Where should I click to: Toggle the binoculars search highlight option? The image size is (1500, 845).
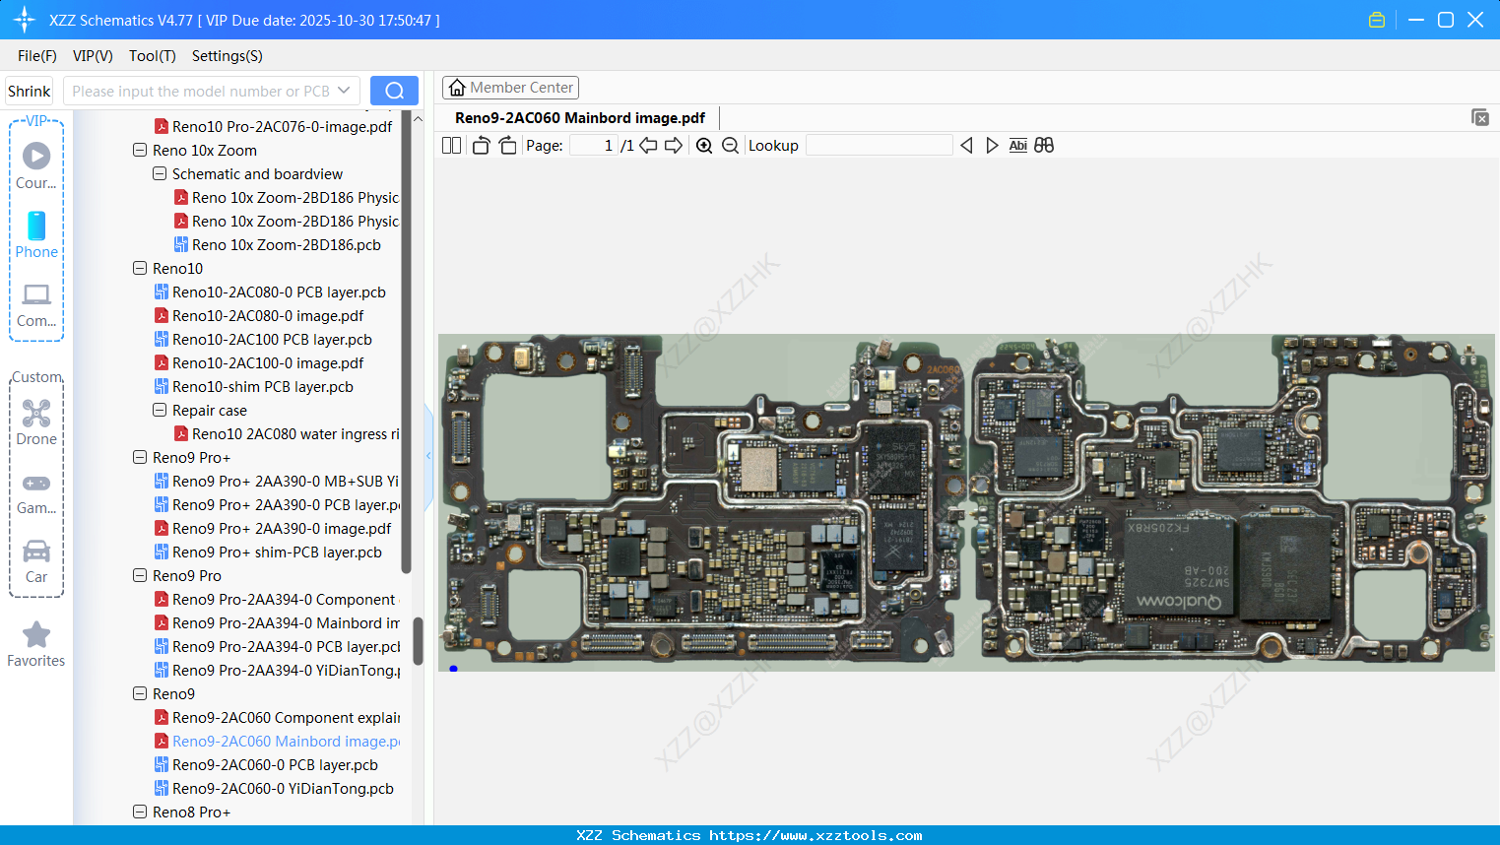tap(1044, 145)
